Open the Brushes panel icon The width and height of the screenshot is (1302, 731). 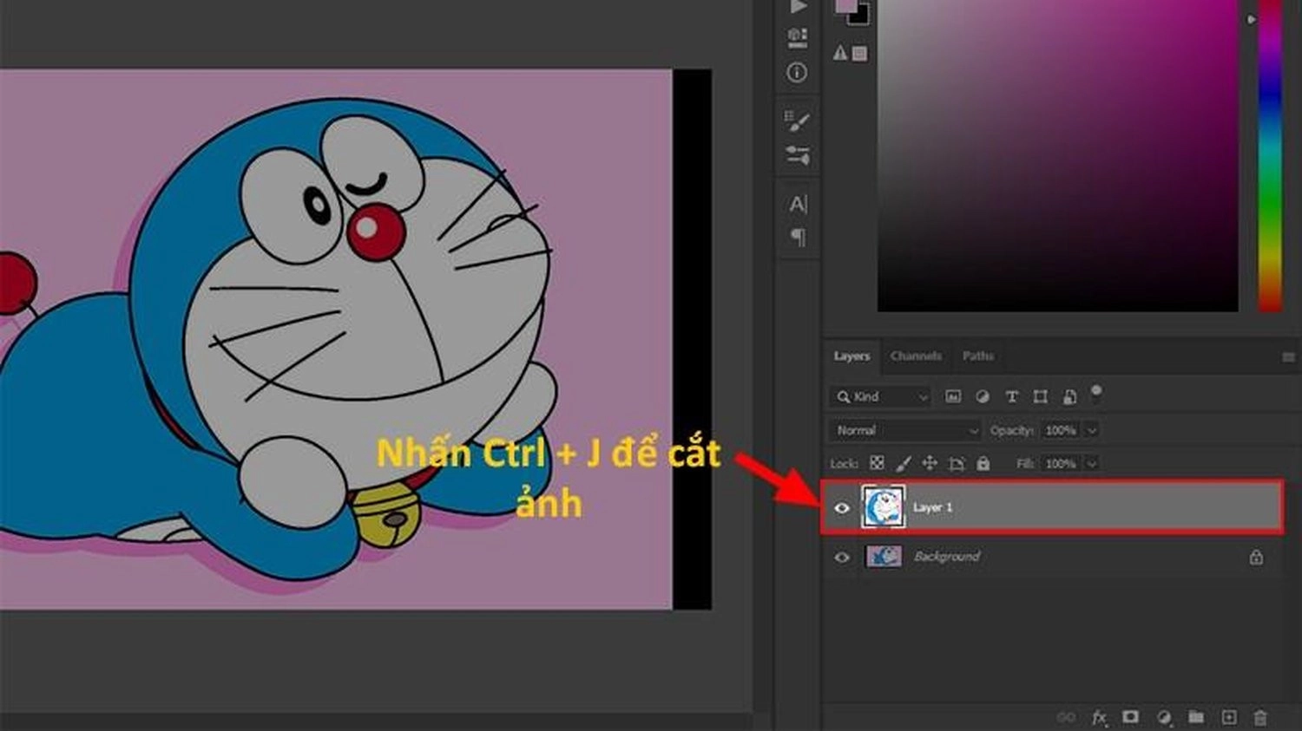798,121
